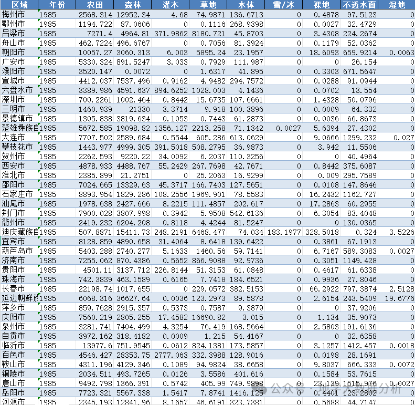Select the 农田 column header

(x=95, y=5)
